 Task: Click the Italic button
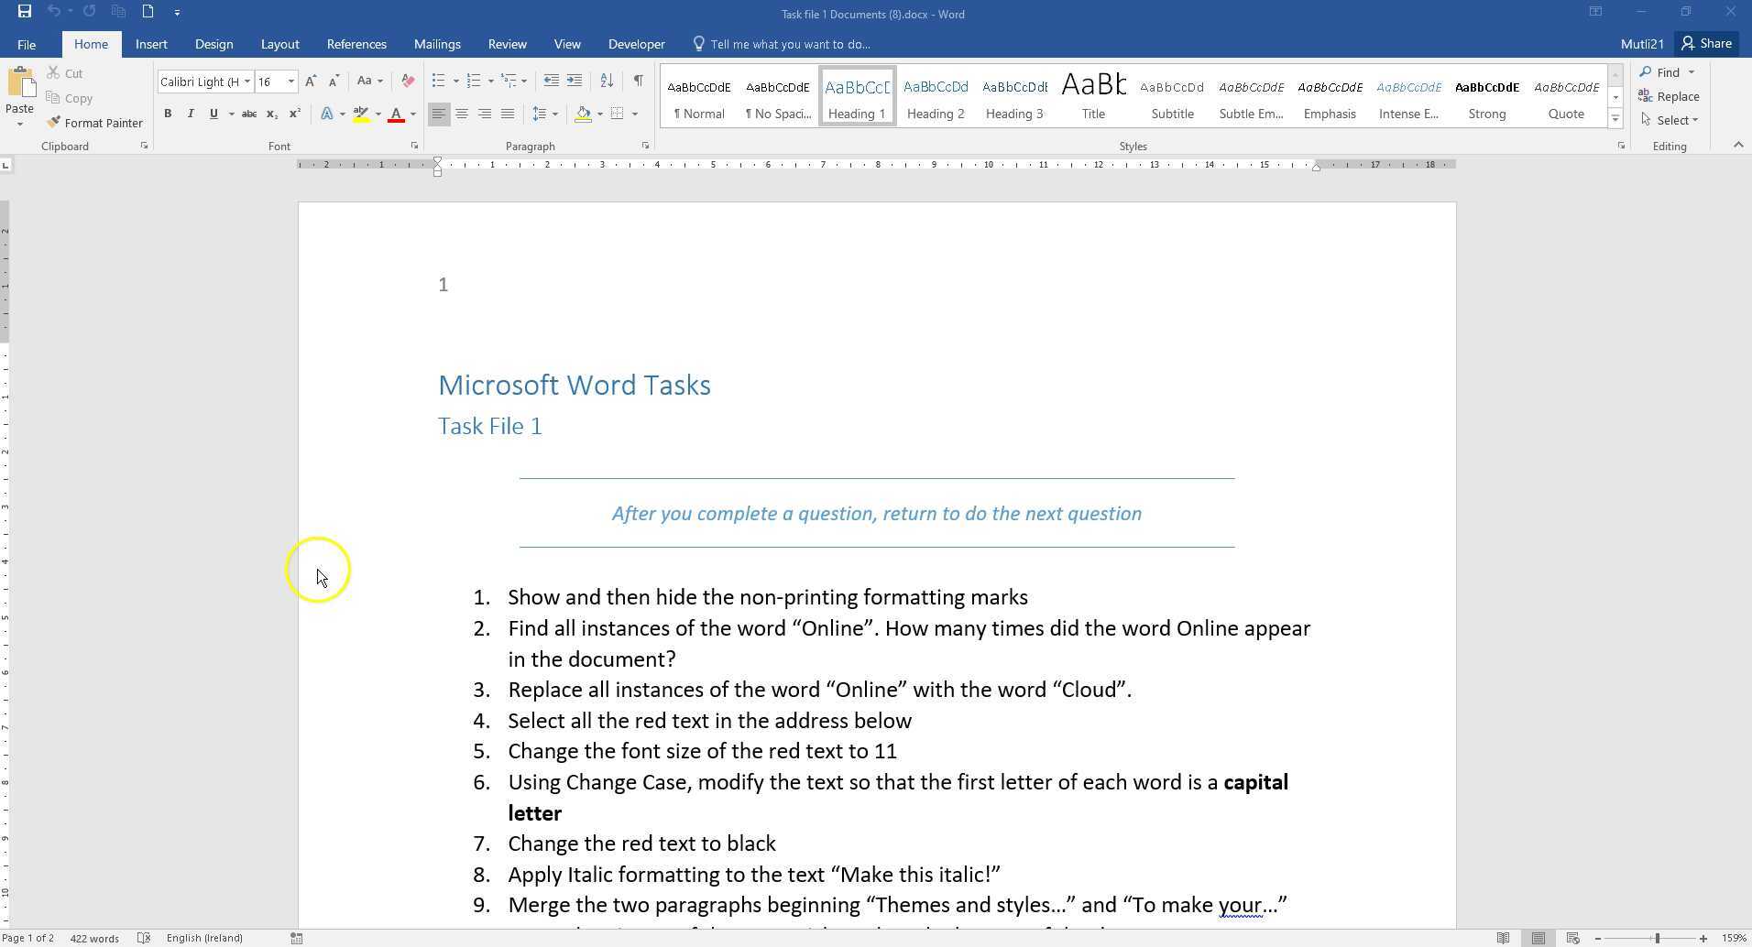(190, 114)
